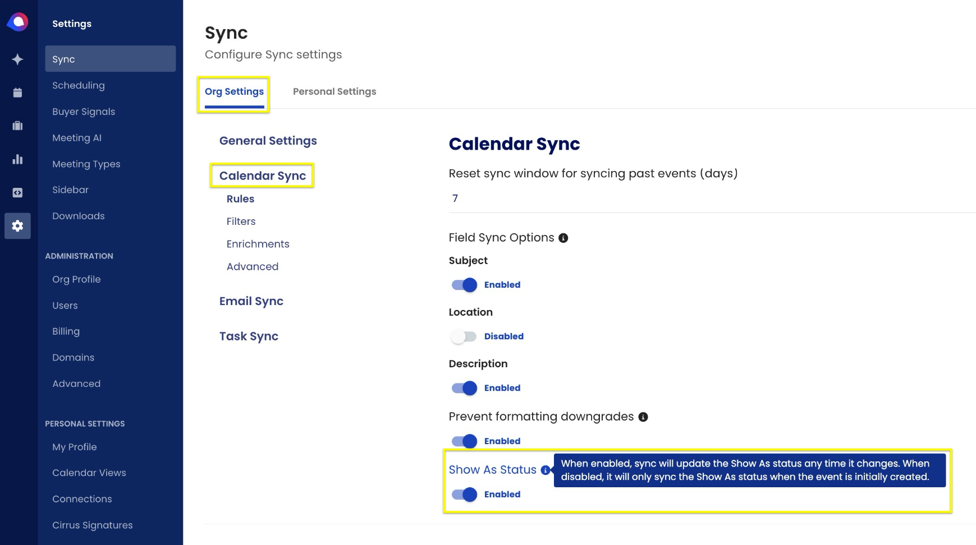
Task: Open General Settings section
Action: pos(268,141)
